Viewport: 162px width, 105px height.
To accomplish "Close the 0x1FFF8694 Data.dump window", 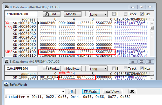I will pyautogui.click(x=150, y=62).
